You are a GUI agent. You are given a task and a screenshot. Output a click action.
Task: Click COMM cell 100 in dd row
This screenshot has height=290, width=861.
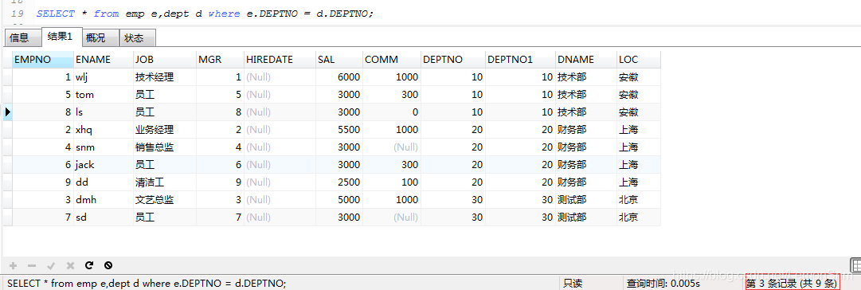tap(392, 182)
